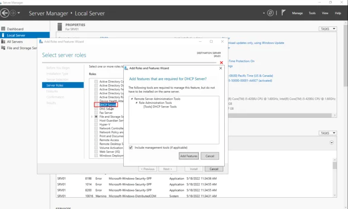Select event 8200 Security-SPP row
Screen dimensions: 348x209
click(137, 190)
